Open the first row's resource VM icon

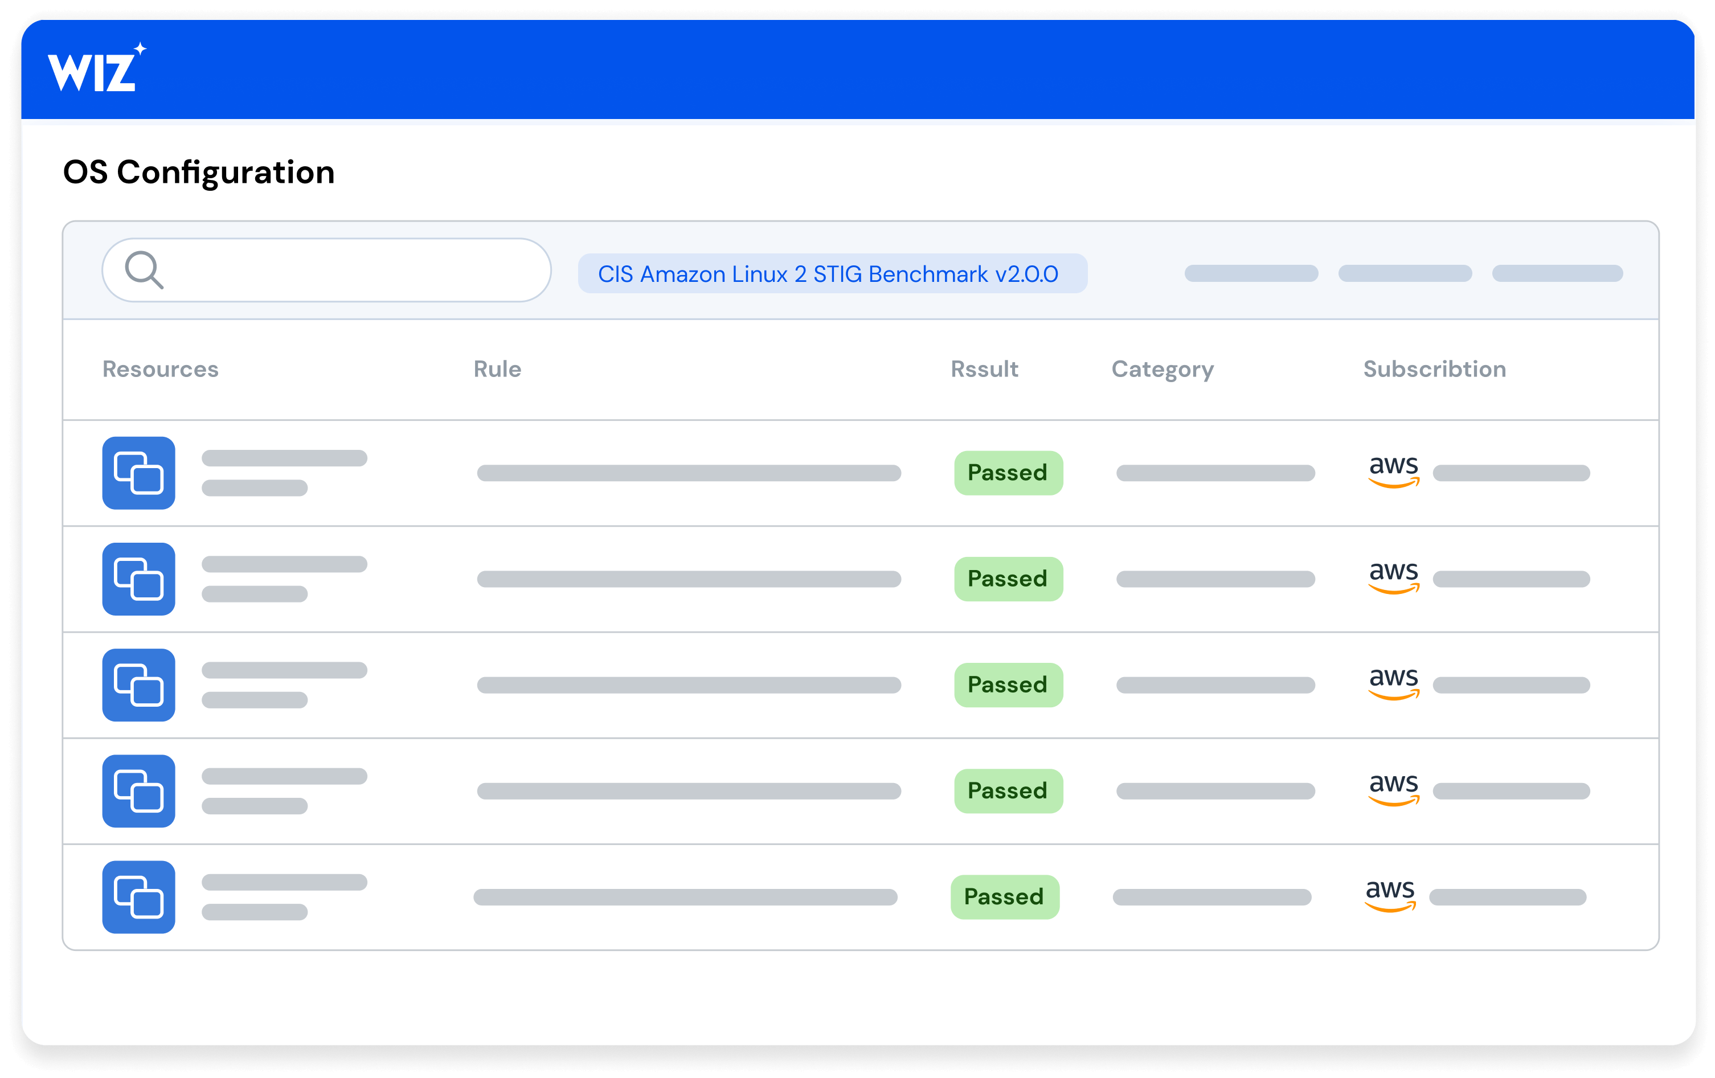point(139,473)
